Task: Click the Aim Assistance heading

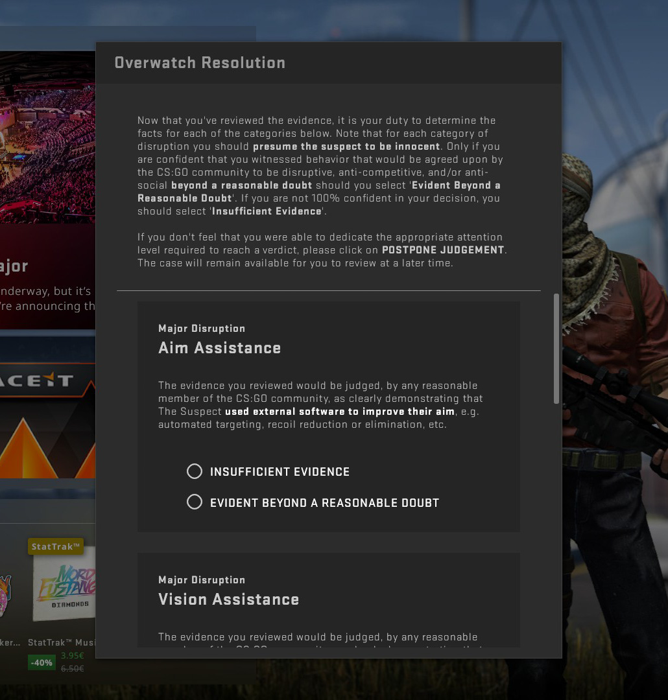Action: pyautogui.click(x=219, y=348)
